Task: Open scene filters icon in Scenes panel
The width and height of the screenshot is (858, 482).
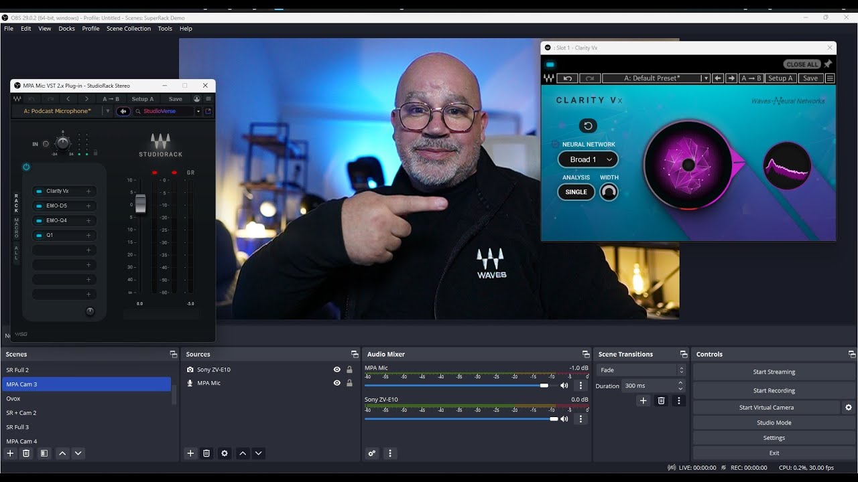Action: tap(44, 453)
